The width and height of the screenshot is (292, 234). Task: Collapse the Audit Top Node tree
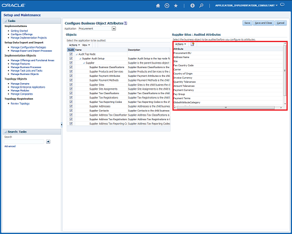(77, 54)
